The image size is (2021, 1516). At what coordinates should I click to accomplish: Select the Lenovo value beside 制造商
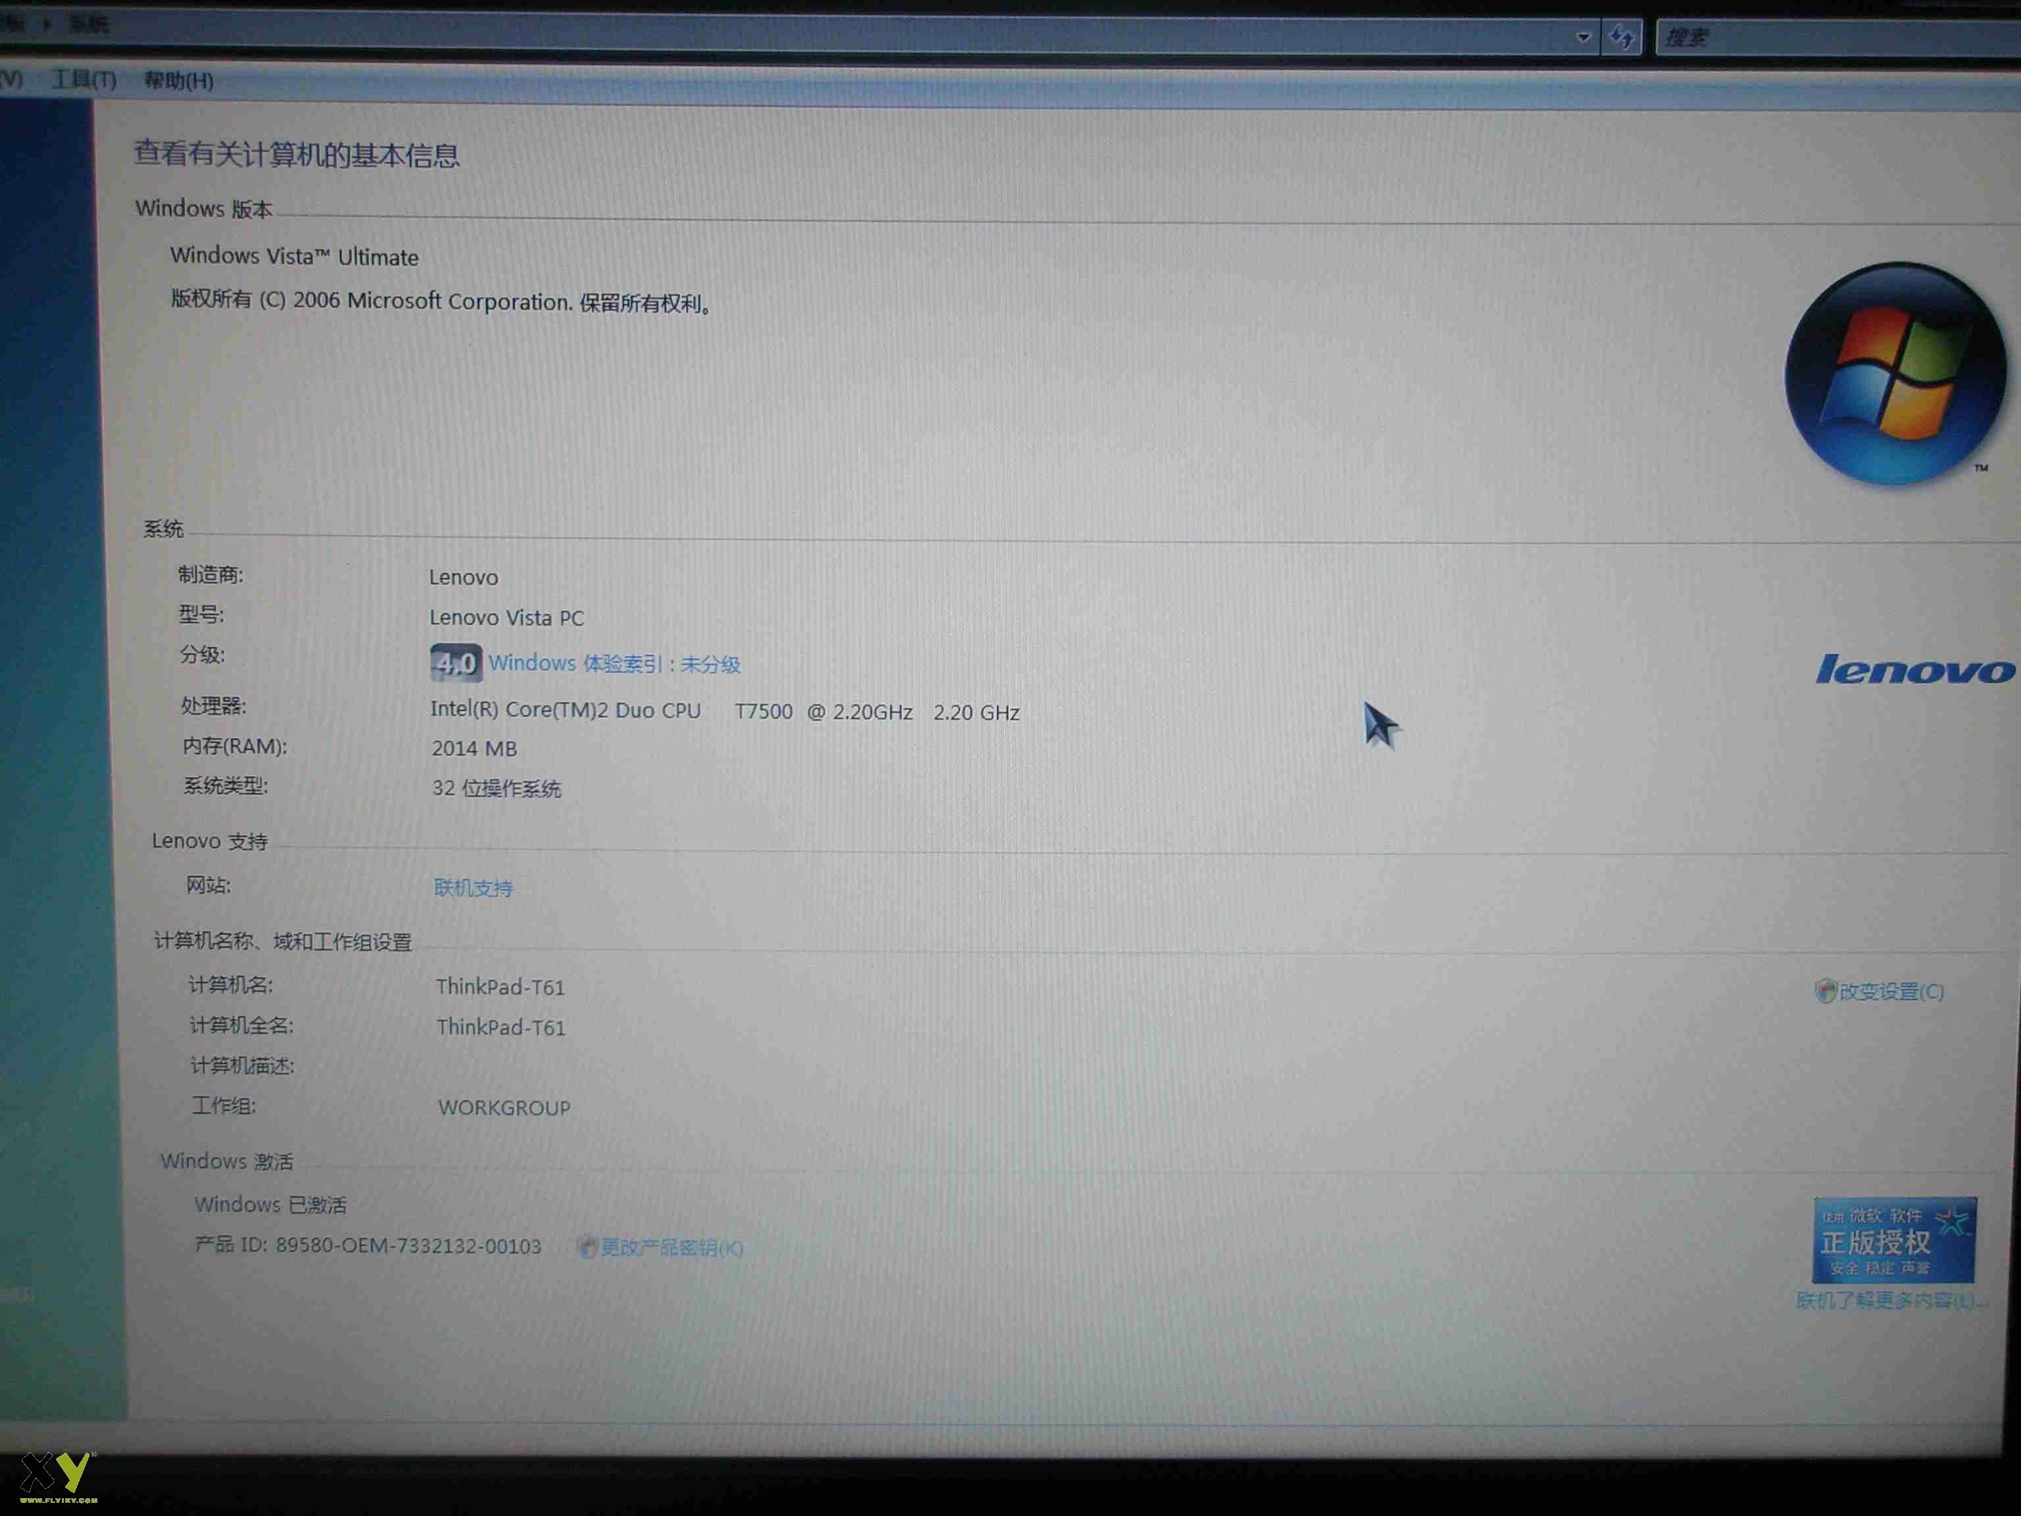click(x=464, y=578)
